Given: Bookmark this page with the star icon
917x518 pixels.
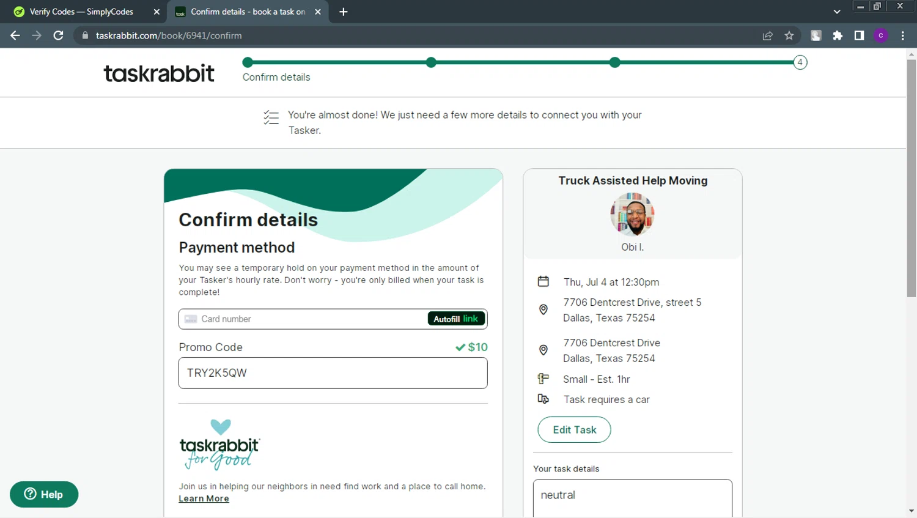Looking at the screenshot, I should click(x=789, y=35).
